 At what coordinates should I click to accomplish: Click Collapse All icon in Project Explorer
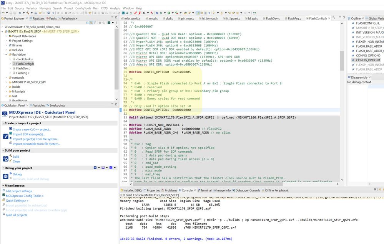coord(87,23)
